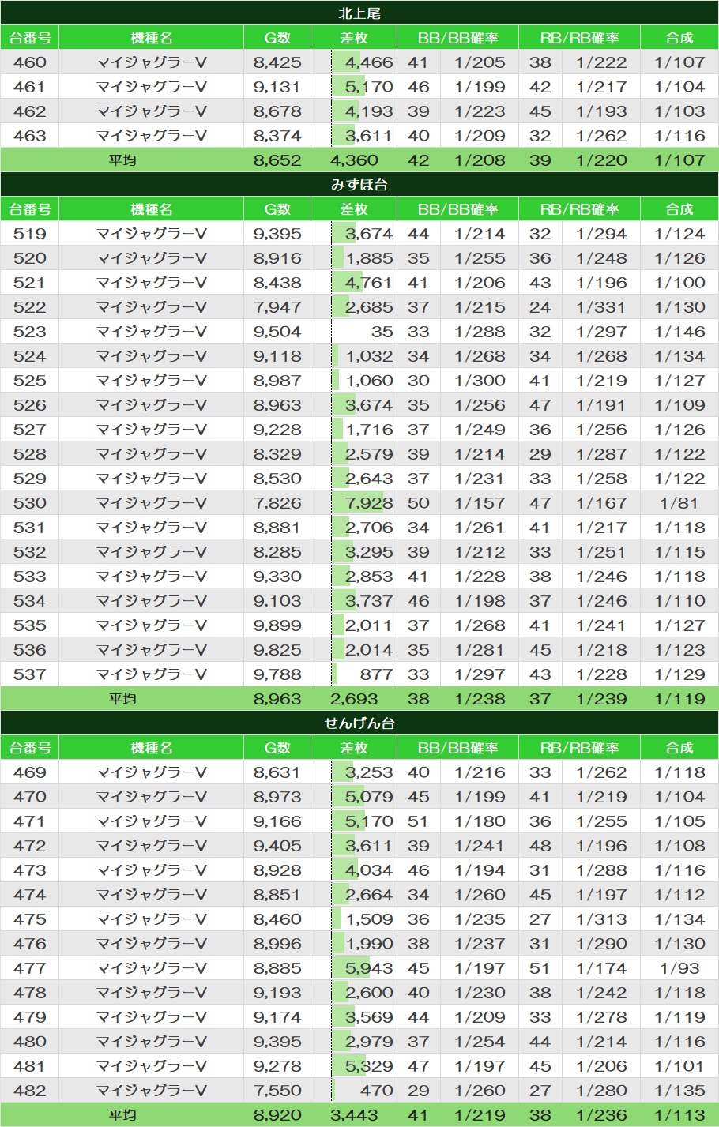
Task: Click 台番号 header in 北上尾 table
Action: pos(30,38)
